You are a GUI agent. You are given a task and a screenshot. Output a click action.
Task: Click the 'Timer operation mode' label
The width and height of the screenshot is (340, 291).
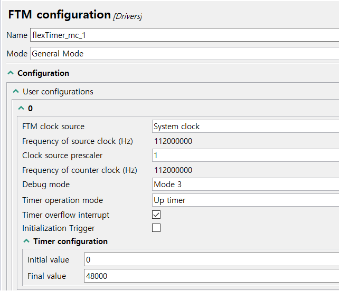point(62,200)
